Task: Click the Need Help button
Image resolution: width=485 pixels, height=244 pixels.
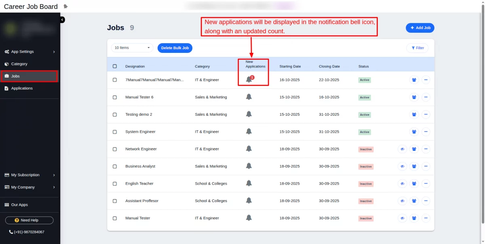Action: click(x=29, y=220)
